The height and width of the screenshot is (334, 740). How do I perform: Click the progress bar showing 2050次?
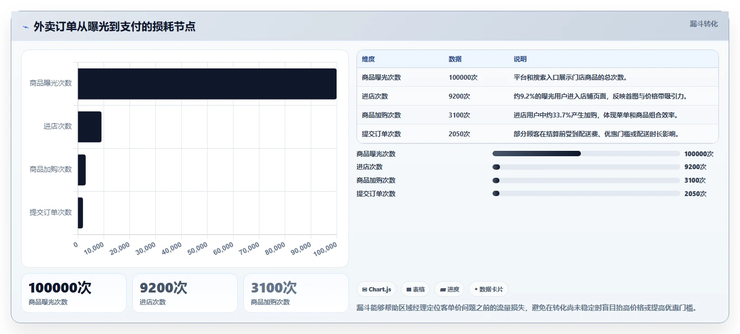[x=586, y=193]
